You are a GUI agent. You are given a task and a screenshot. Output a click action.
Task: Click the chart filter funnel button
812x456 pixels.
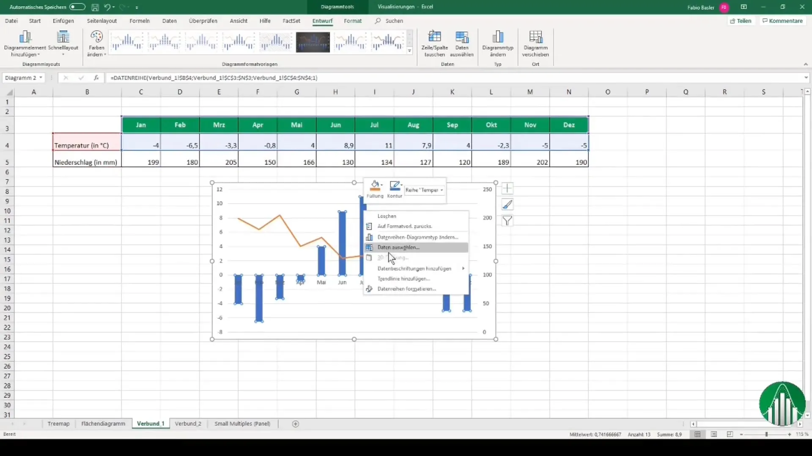507,220
